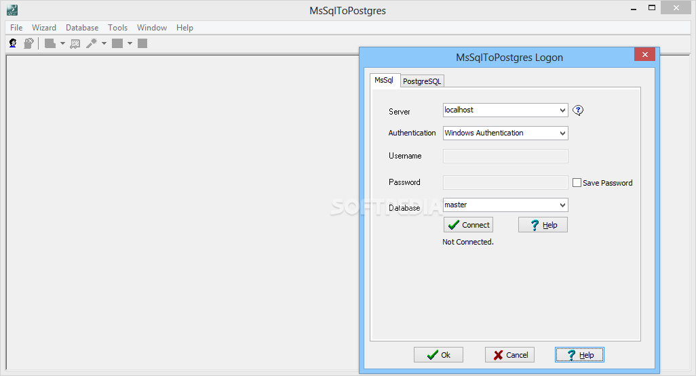Switch to the MsSql tab

click(385, 80)
